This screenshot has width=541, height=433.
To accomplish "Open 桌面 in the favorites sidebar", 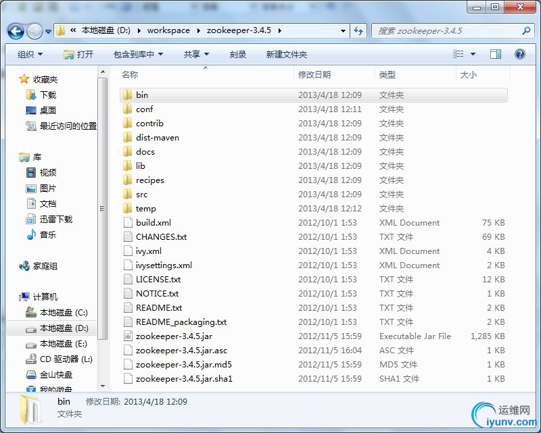I will pyautogui.click(x=41, y=110).
